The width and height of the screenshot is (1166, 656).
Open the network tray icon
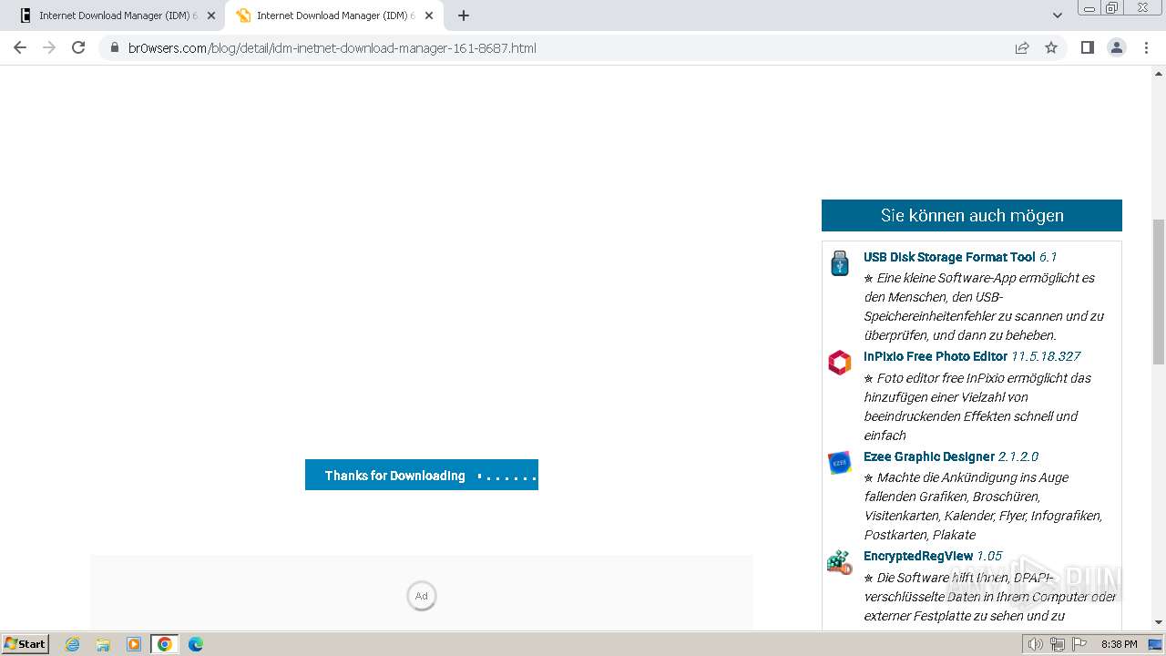[x=1058, y=644]
